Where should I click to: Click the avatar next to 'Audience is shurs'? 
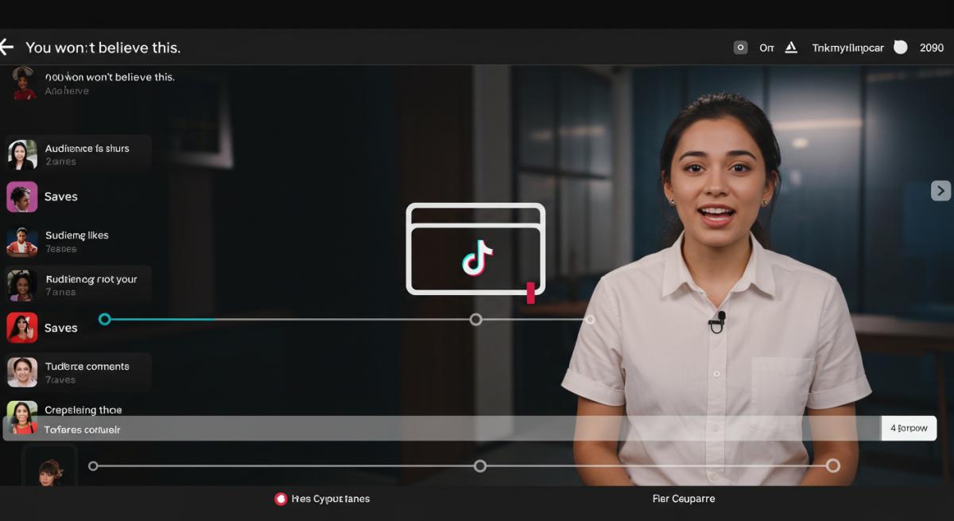point(22,154)
